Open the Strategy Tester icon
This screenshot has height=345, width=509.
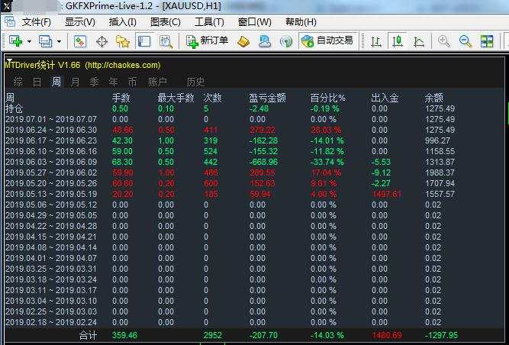166,41
